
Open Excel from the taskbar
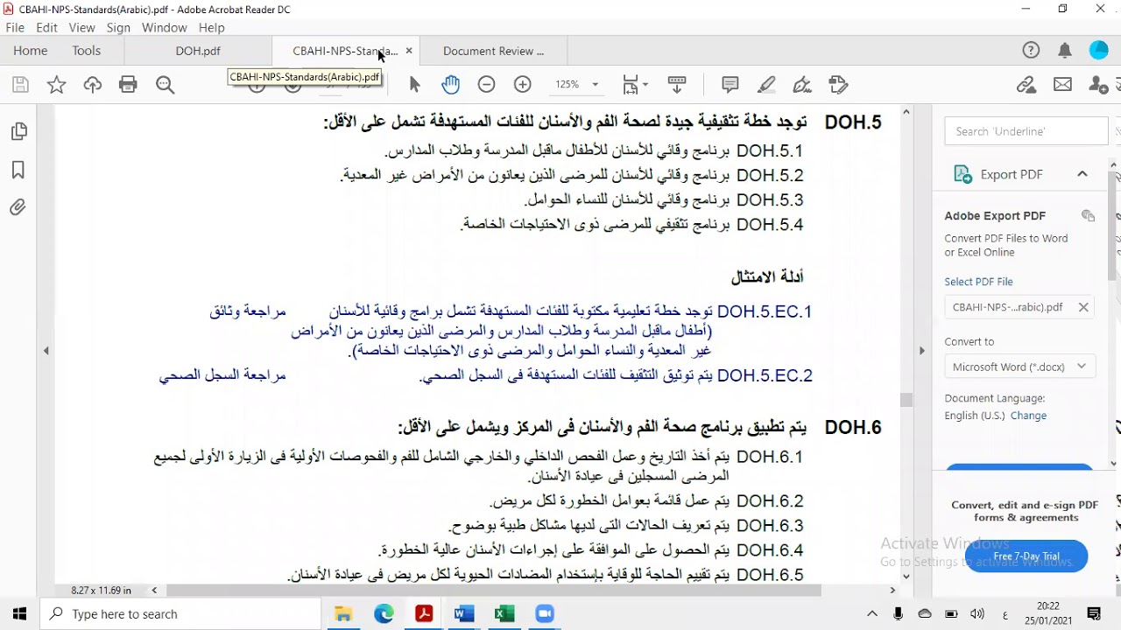tap(504, 614)
